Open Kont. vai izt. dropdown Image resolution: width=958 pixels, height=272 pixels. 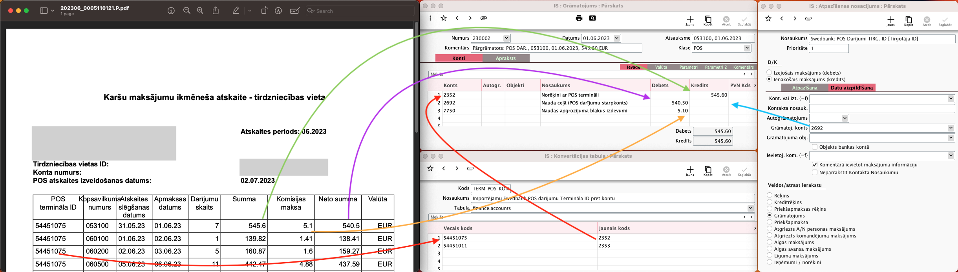[951, 99]
